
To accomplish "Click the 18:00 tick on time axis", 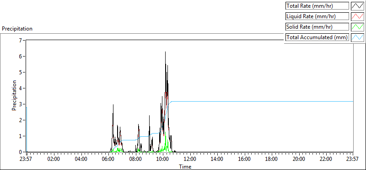I will coord(271,160).
